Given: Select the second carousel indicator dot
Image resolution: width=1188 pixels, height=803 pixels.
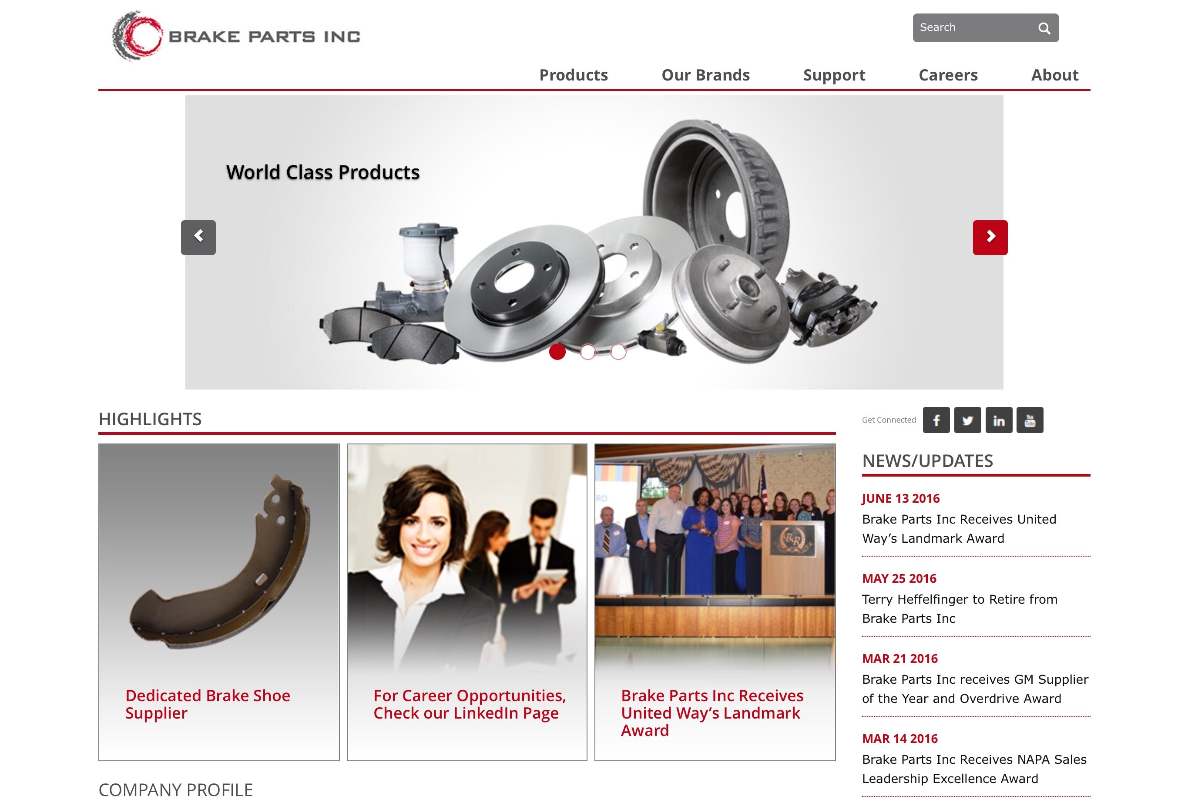Looking at the screenshot, I should 587,352.
